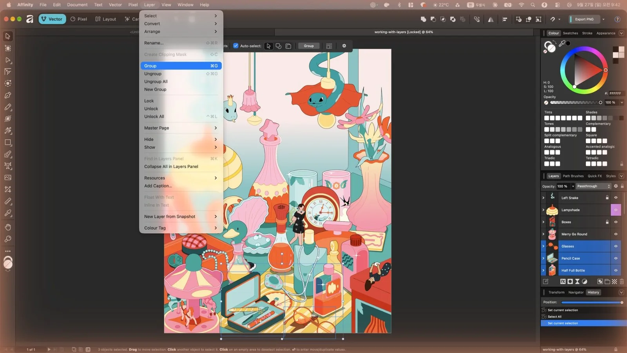Open dropdown arrow beside Export PNG
The height and width of the screenshot is (353, 627).
pyautogui.click(x=603, y=19)
